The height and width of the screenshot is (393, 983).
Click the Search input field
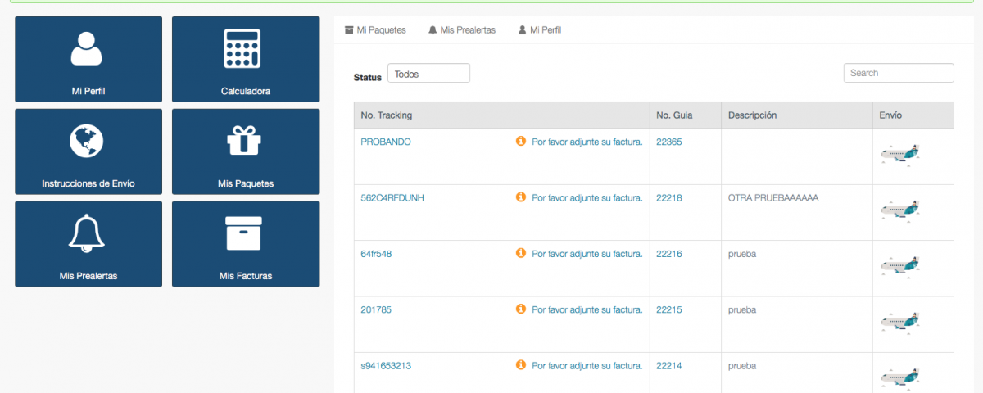pos(899,73)
